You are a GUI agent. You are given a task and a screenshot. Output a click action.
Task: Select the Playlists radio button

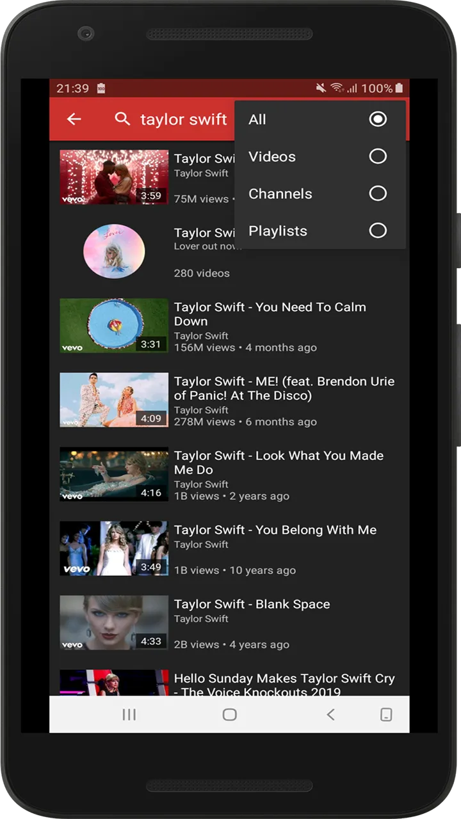click(x=378, y=230)
